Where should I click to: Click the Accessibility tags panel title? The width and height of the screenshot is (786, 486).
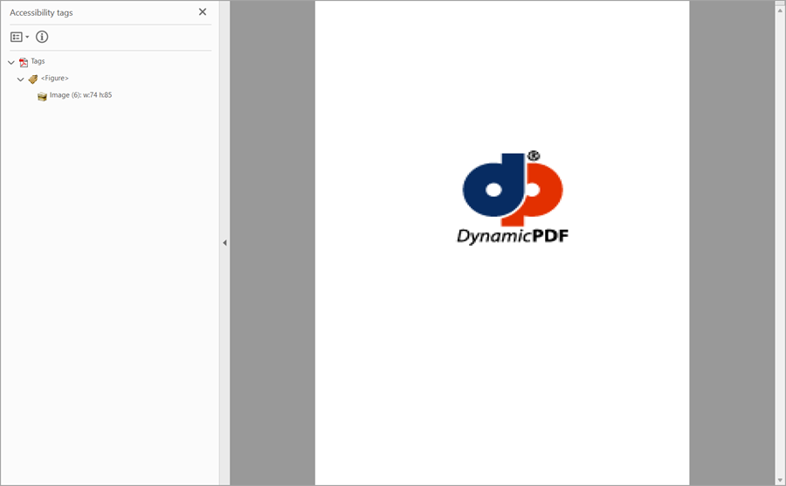(x=41, y=12)
